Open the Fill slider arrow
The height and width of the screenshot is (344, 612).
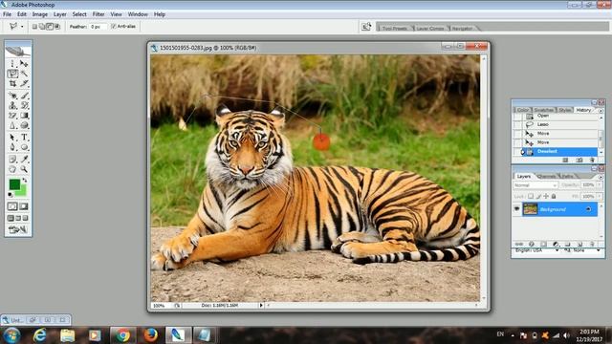600,196
